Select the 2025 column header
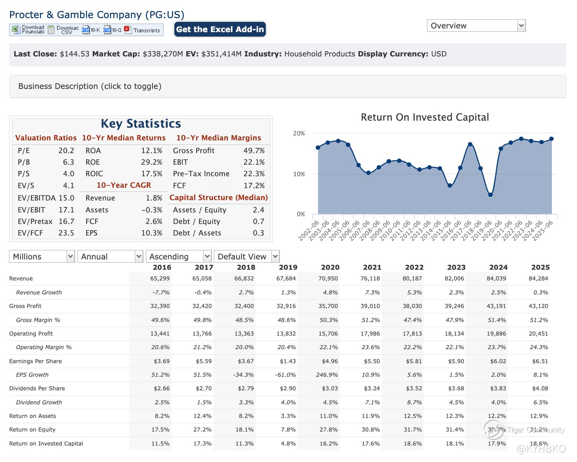 tap(540, 267)
